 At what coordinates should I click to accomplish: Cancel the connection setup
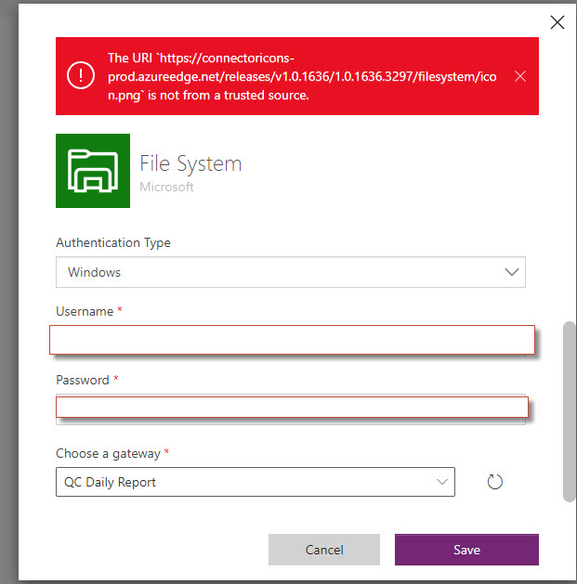click(x=324, y=550)
